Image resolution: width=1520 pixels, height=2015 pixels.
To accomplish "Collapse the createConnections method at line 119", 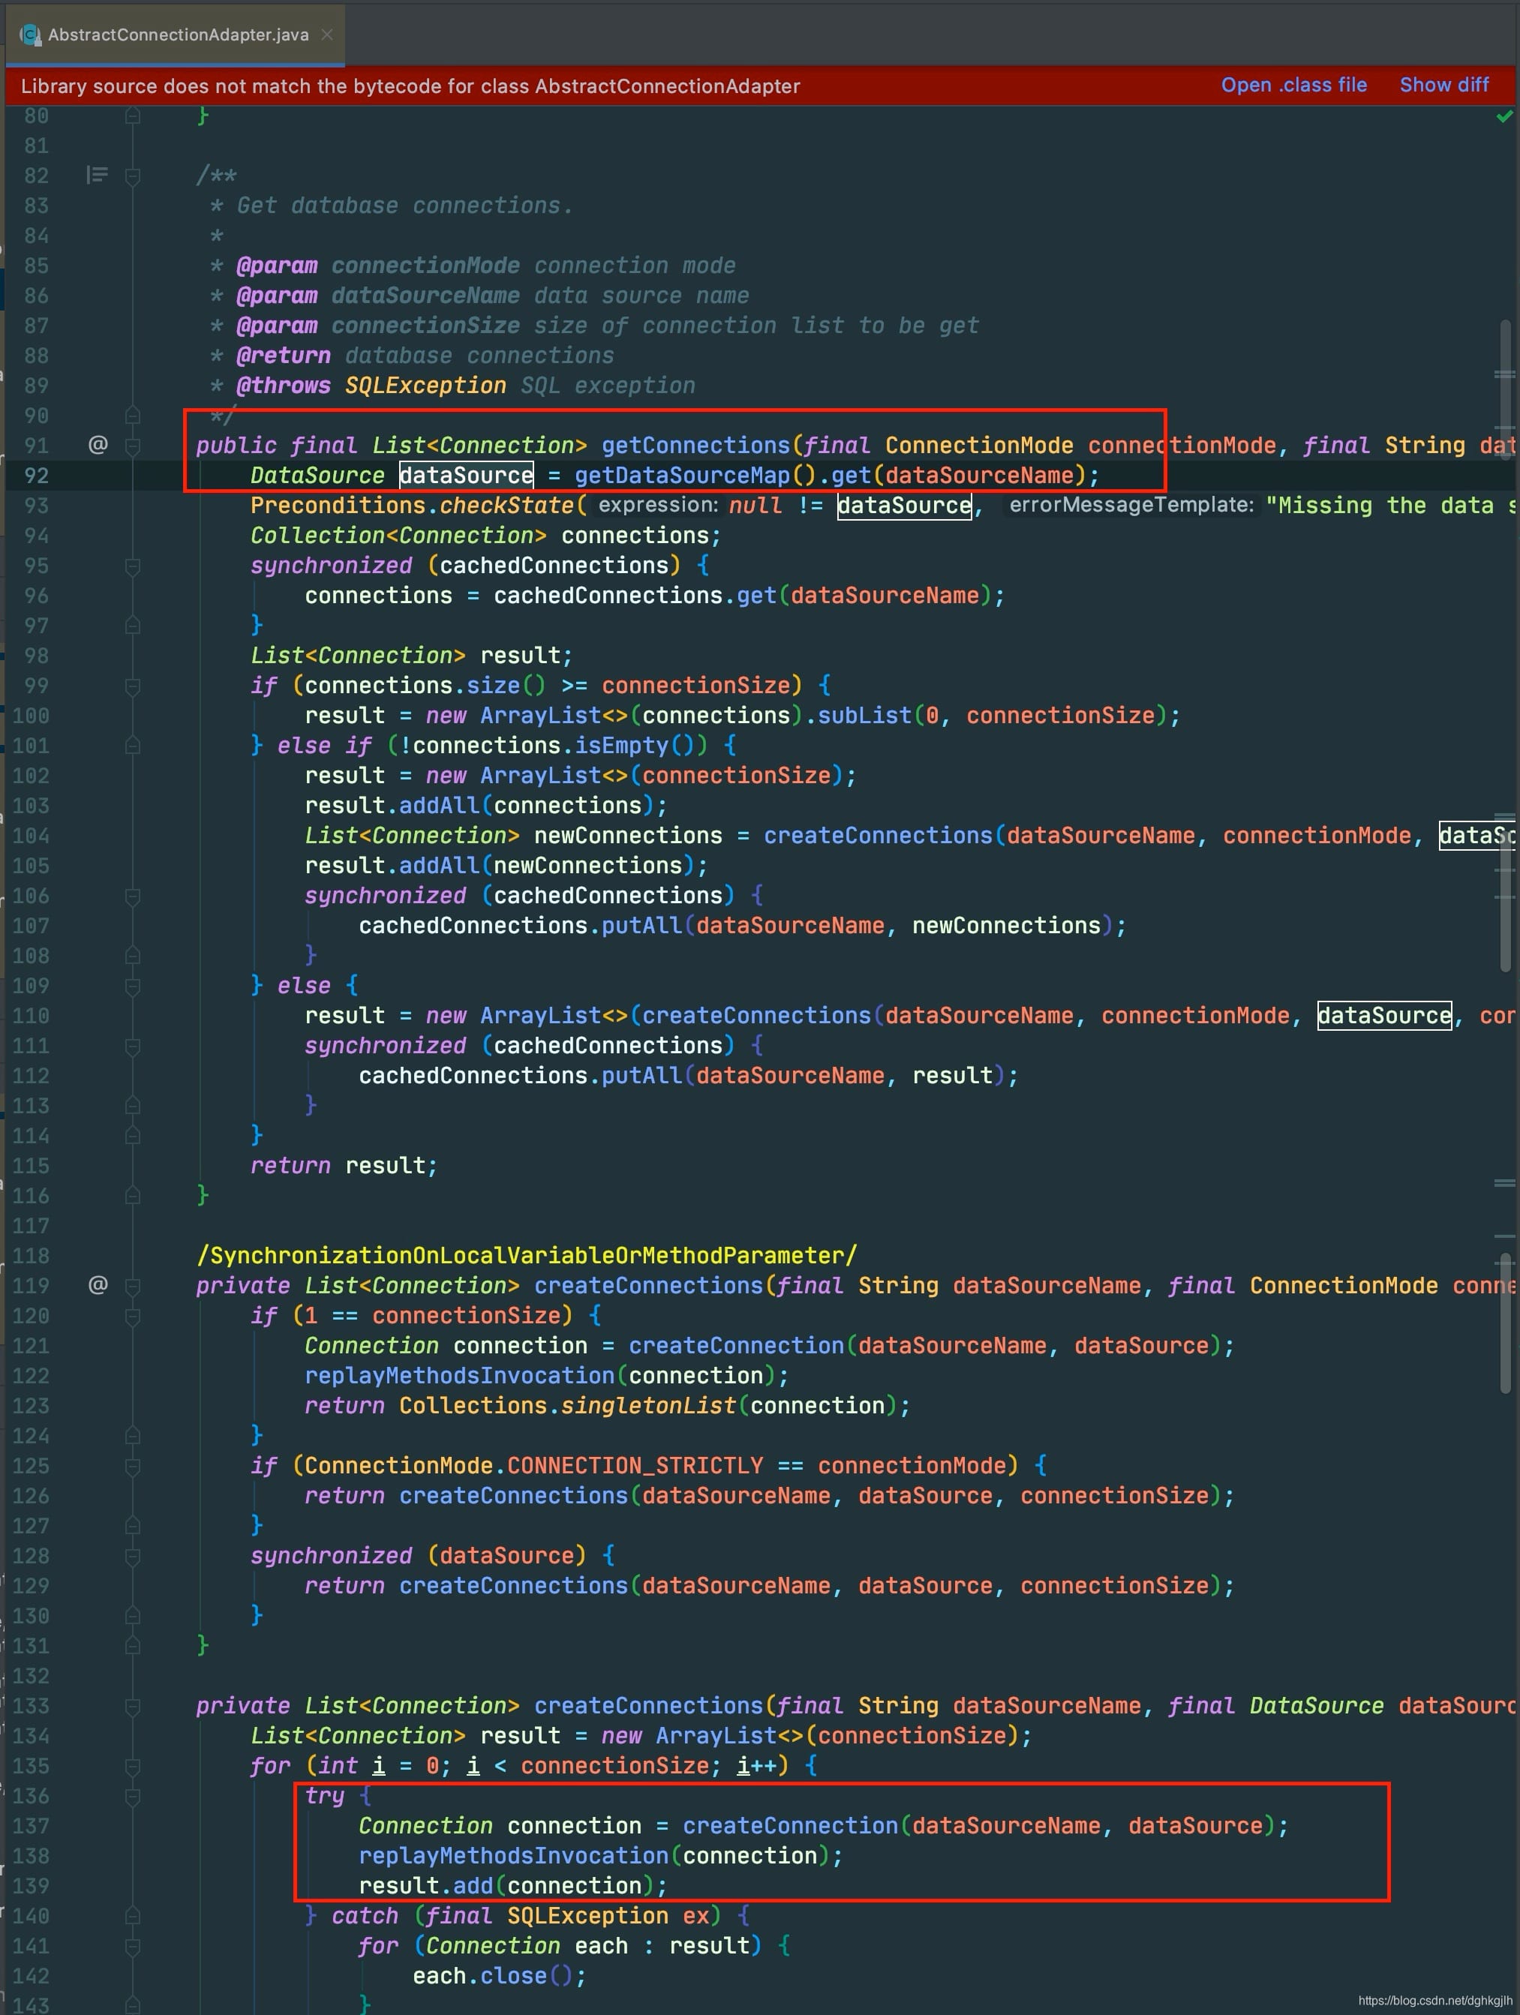I will [133, 1285].
